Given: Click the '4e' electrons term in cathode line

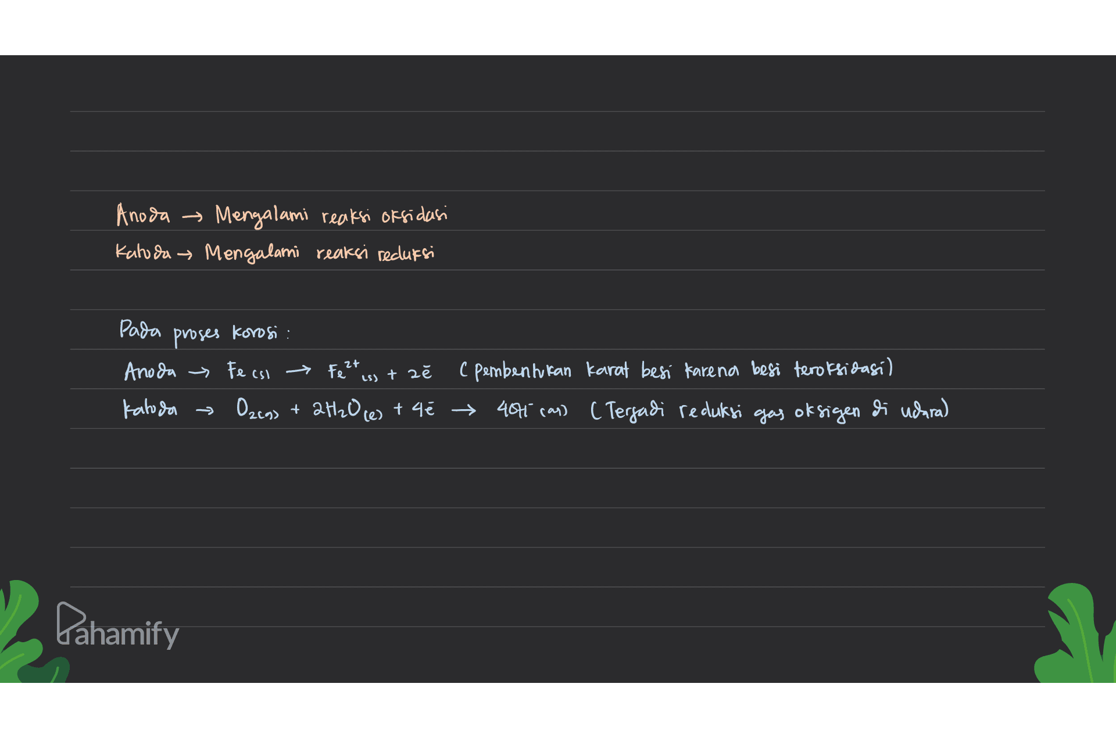Looking at the screenshot, I should tap(423, 410).
